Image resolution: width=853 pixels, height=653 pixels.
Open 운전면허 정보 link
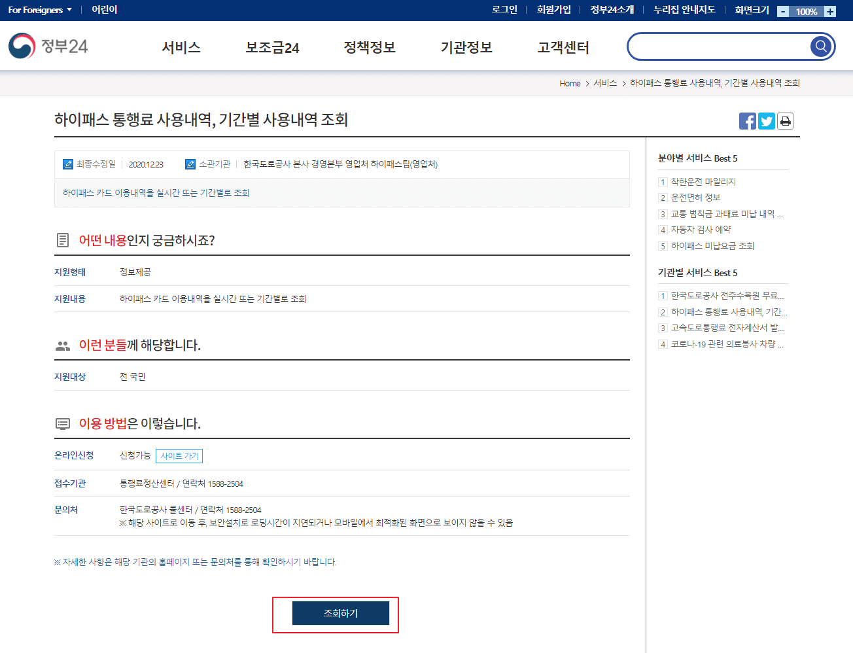[x=695, y=198]
